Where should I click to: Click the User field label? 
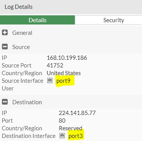coord(8,89)
